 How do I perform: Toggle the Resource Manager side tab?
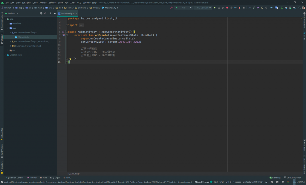[x=2, y=21]
